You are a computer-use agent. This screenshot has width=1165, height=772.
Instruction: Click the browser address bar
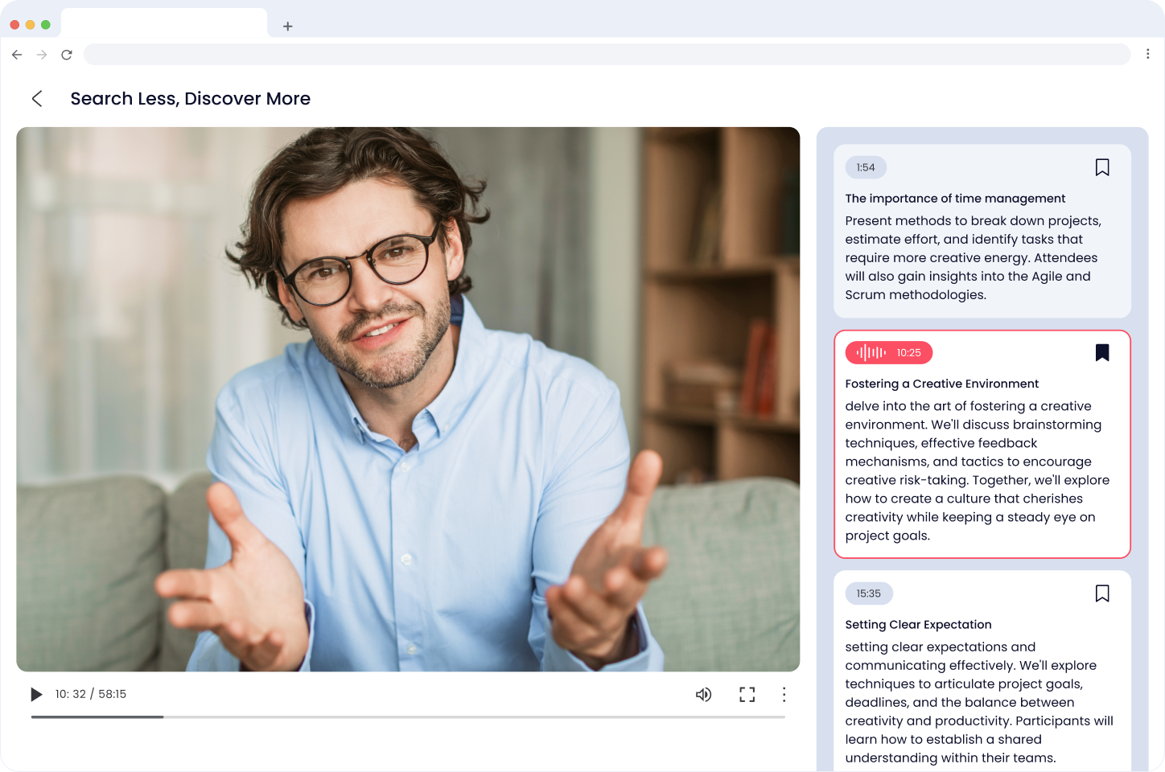coord(607,54)
